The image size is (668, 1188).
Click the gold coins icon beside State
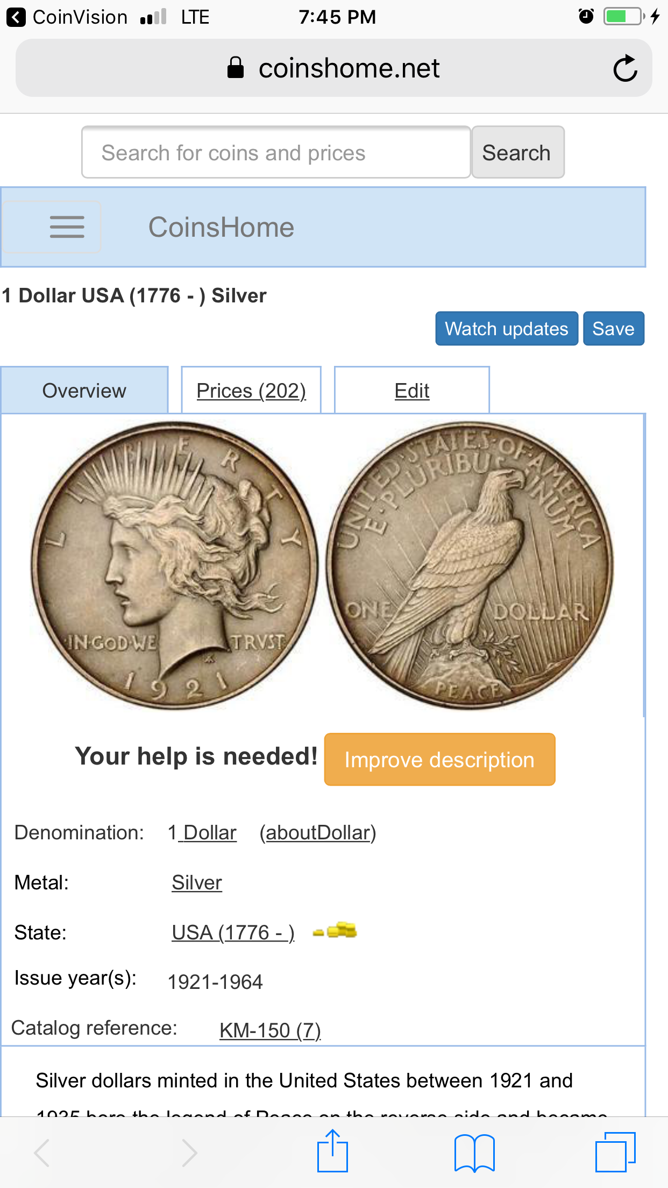click(335, 930)
